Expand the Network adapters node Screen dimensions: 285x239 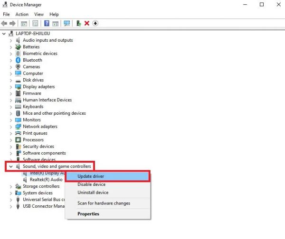[x=10, y=127]
